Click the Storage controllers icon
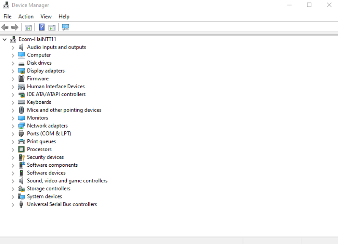 [22, 189]
